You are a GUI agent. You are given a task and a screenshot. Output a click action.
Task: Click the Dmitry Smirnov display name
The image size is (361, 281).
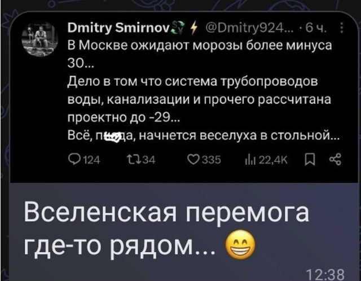tap(119, 28)
